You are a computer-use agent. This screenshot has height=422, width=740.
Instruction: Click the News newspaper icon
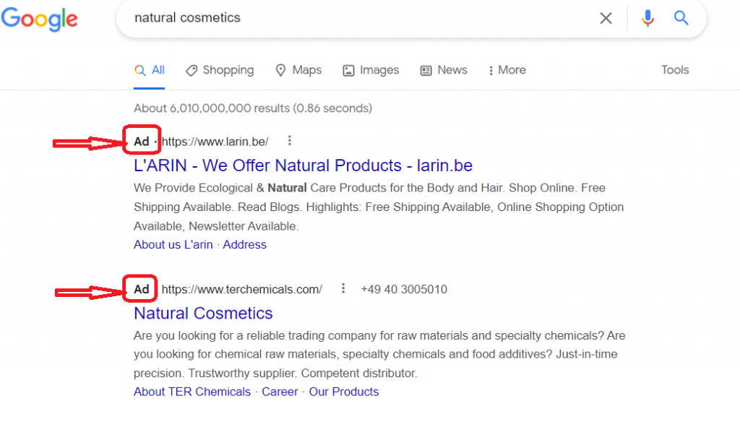coord(426,71)
